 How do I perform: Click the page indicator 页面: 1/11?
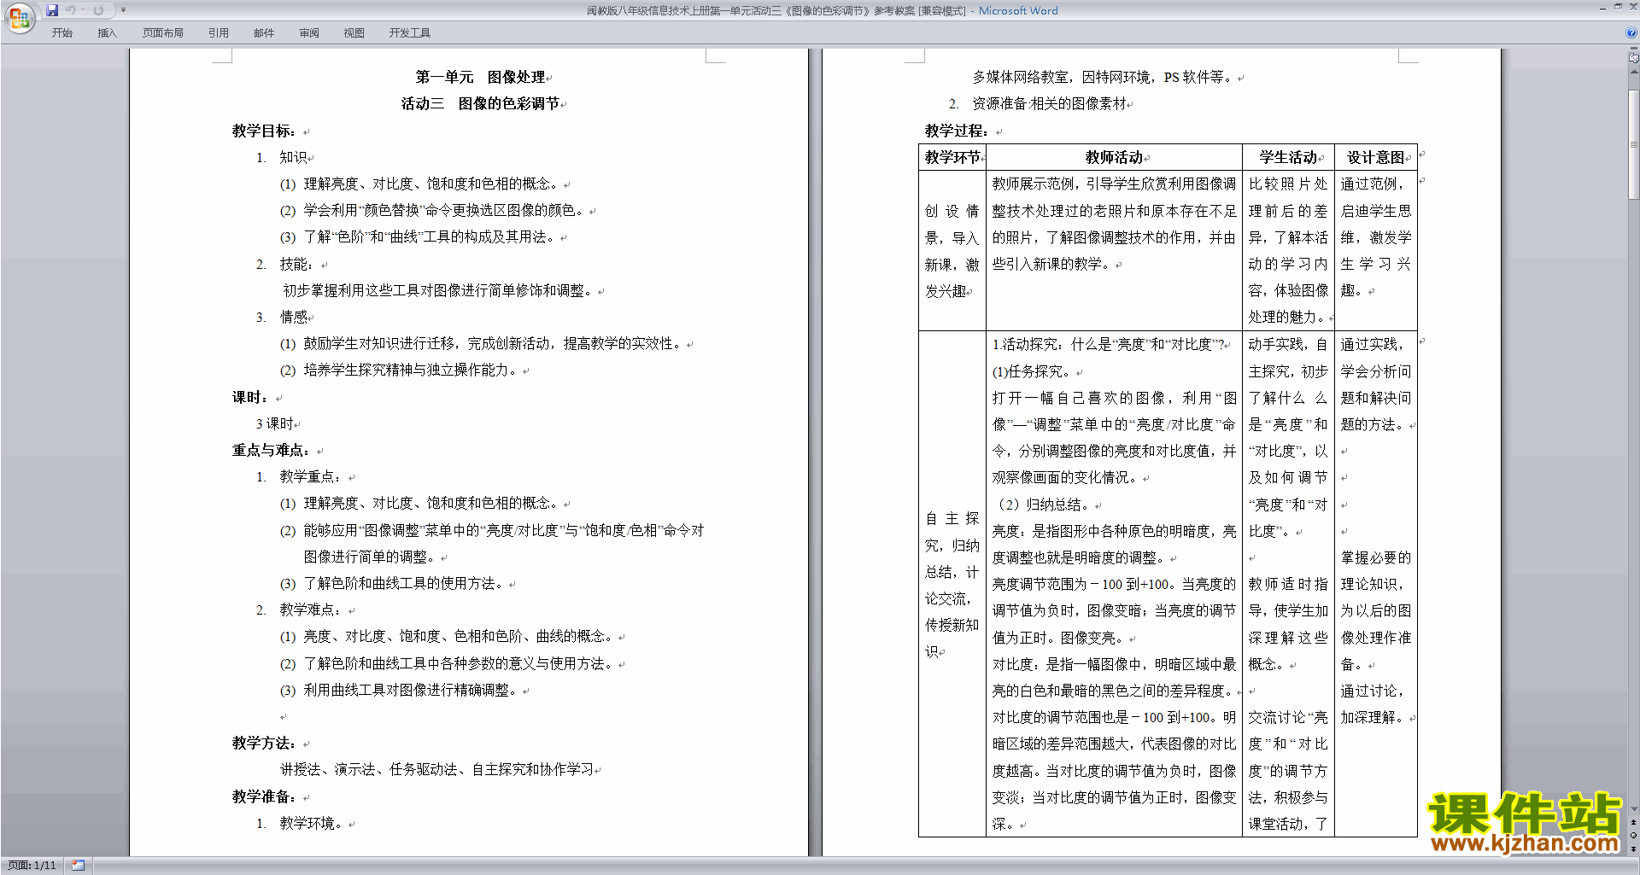point(32,866)
